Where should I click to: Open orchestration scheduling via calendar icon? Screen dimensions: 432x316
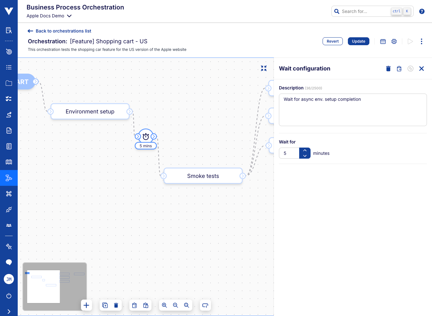point(383,41)
